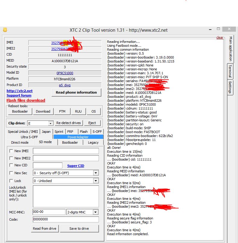The height and width of the screenshot is (243, 238).
Task: Click the Product ID a5_dwg link
Action: [65, 85]
